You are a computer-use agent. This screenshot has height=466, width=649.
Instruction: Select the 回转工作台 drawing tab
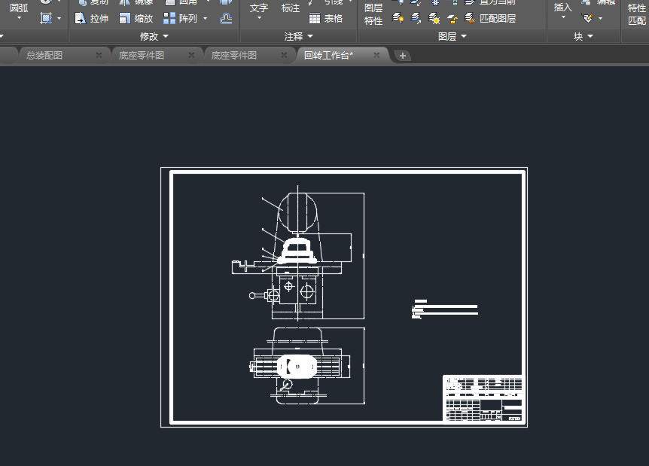click(329, 56)
